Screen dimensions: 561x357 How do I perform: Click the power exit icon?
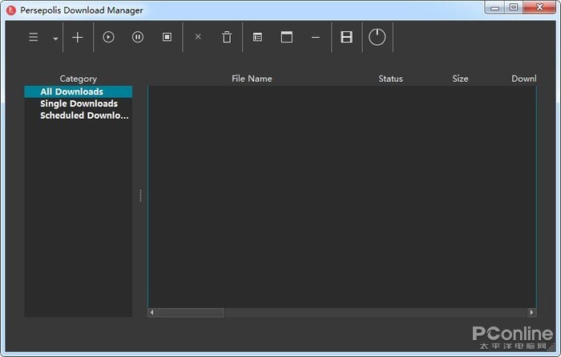click(377, 37)
